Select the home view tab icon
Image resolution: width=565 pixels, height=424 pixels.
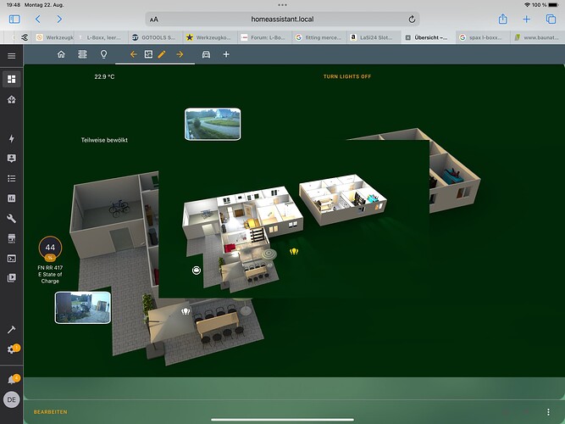(61, 54)
